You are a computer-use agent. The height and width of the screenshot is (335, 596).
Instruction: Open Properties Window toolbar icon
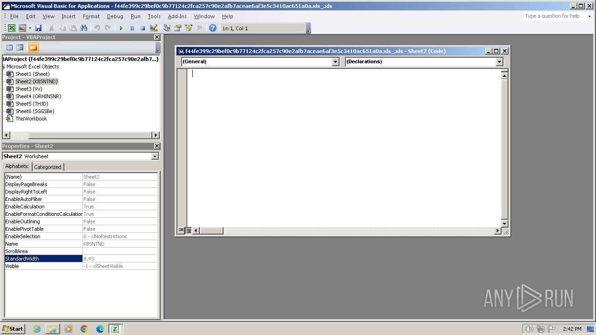[177, 28]
